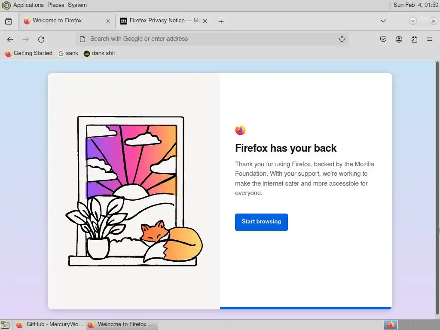The height and width of the screenshot is (330, 440).
Task: Click the page info icon in address bar
Action: pyautogui.click(x=82, y=39)
